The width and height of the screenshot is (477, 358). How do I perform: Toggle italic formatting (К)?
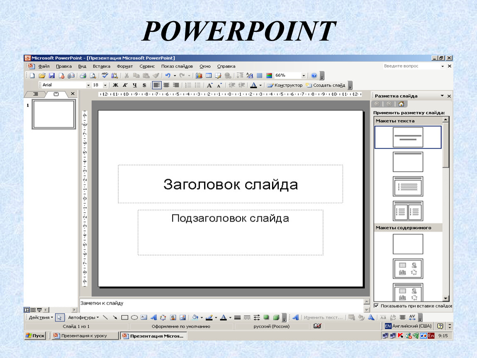click(x=125, y=85)
